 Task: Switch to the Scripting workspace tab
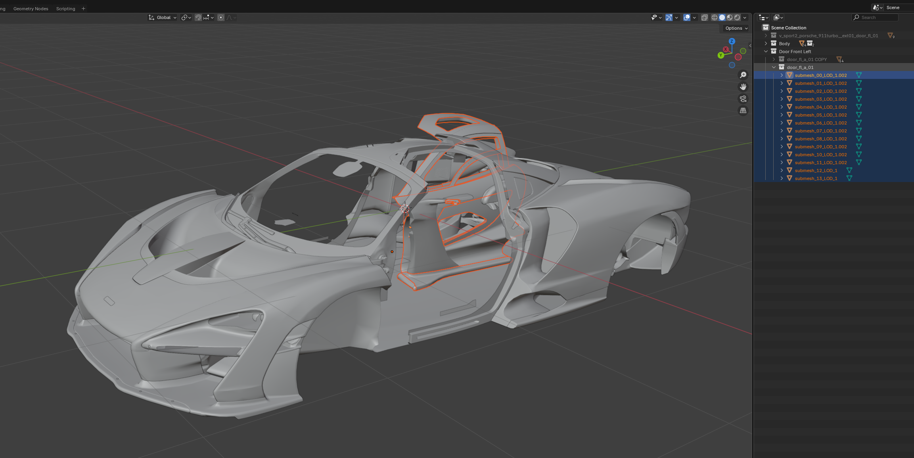click(65, 9)
